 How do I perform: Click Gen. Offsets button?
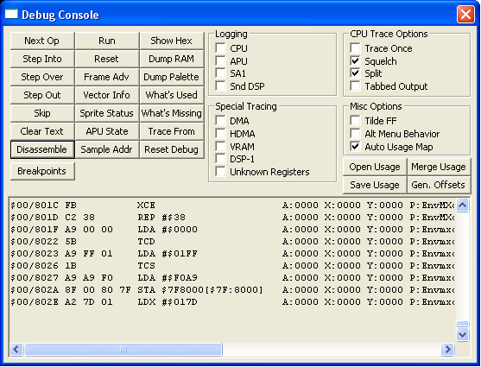point(439,185)
